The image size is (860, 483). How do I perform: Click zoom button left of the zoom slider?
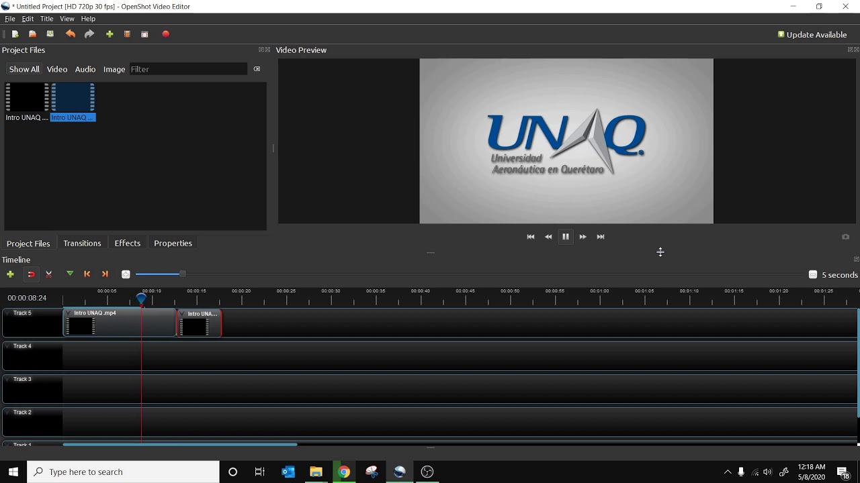pos(126,274)
